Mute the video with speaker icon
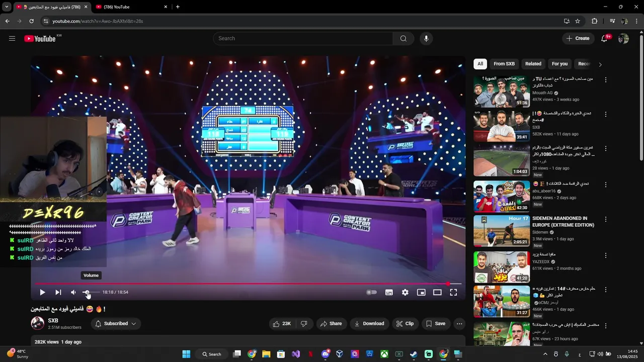The image size is (644, 362). [73, 292]
